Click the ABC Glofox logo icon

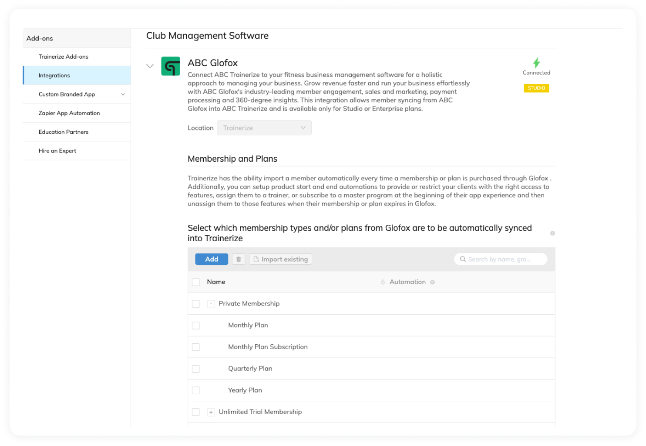tap(171, 66)
